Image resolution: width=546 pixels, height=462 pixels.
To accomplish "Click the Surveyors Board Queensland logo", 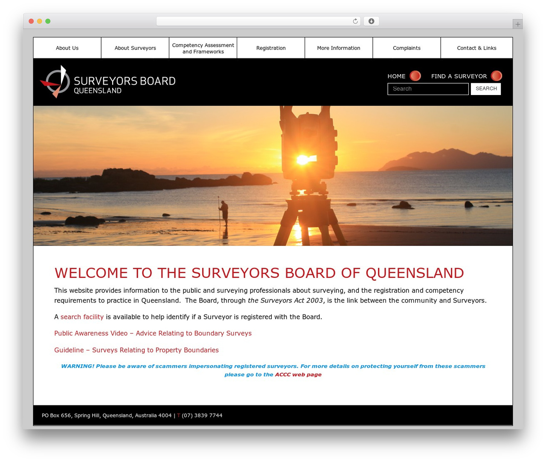I will [x=107, y=81].
